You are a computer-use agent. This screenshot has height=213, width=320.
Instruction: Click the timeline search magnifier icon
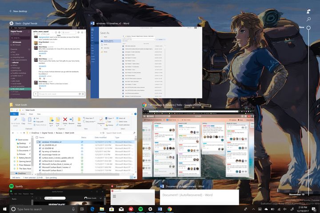click(x=308, y=19)
